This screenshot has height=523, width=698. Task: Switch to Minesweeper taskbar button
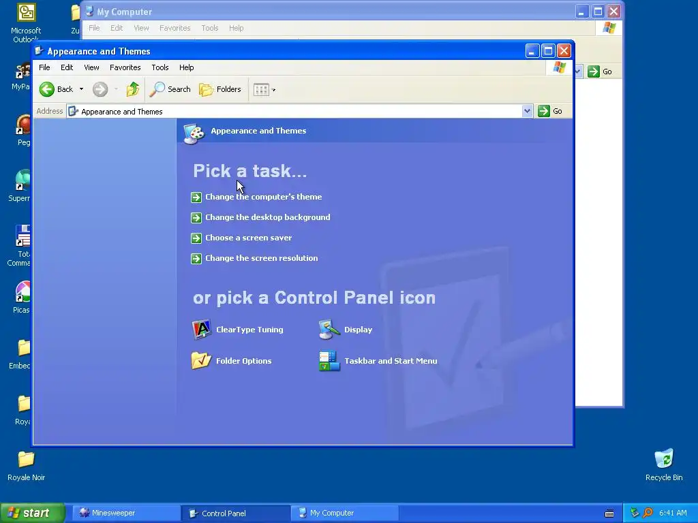[x=126, y=513]
